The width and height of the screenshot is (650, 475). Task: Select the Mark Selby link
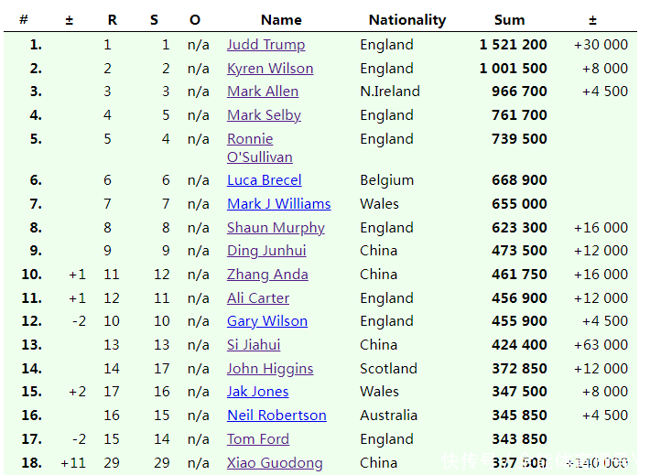pos(264,115)
